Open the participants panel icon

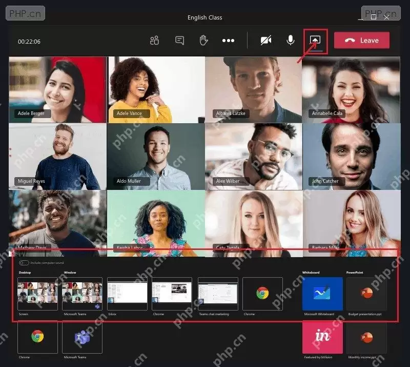pos(155,41)
